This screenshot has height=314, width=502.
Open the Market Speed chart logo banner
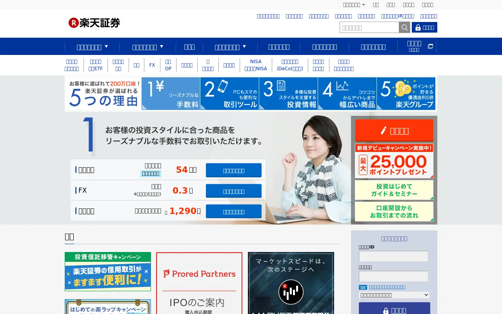tap(291, 283)
